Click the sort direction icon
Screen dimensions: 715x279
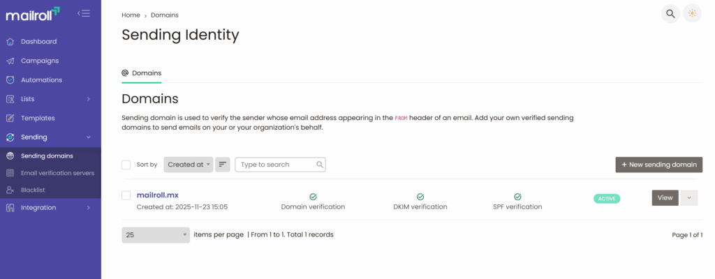coord(223,165)
